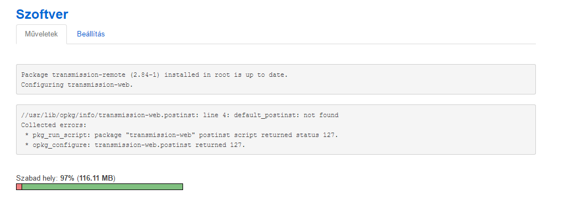The image size is (563, 200).
Task: Click the 116.11 MB free space text
Action: pos(96,178)
